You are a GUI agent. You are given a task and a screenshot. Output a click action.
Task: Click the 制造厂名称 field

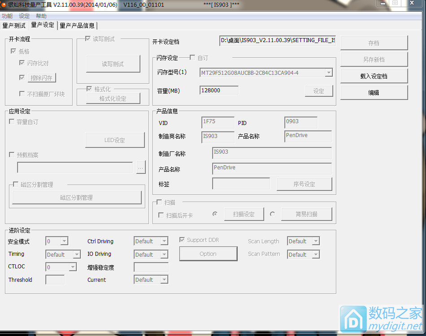point(272,153)
